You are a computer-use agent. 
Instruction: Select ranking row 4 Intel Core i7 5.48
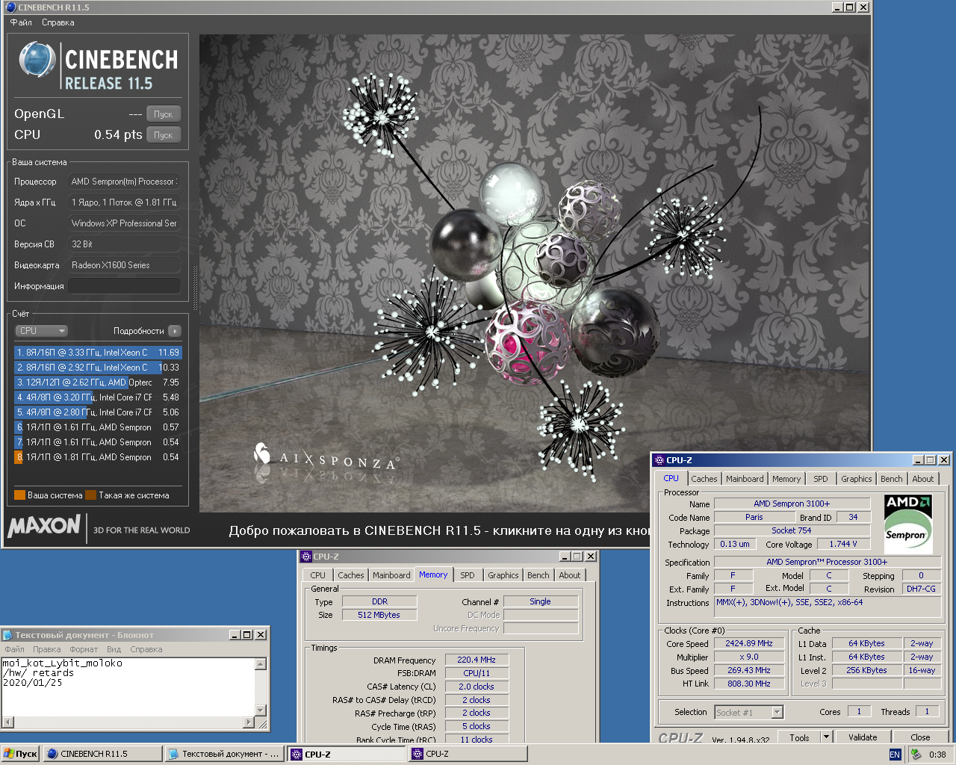[x=98, y=397]
